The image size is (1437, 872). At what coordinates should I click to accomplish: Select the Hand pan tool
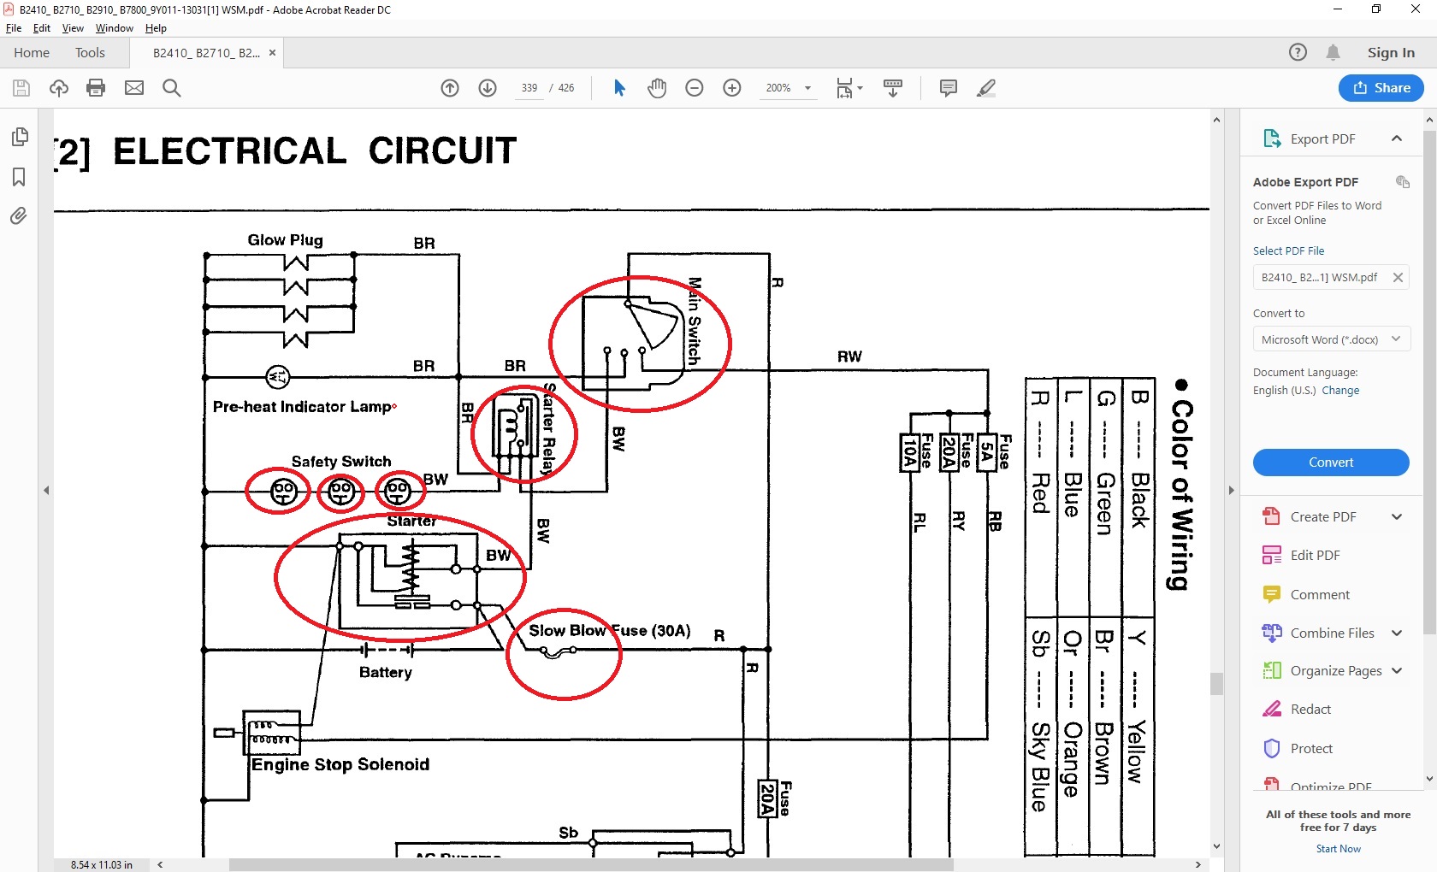coord(657,88)
